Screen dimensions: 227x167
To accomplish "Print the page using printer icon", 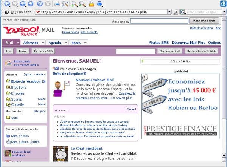I will coord(57,4).
